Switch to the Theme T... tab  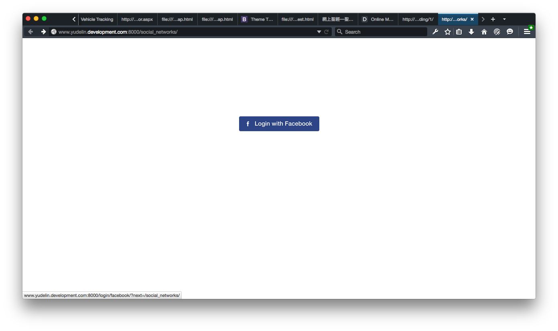point(258,19)
